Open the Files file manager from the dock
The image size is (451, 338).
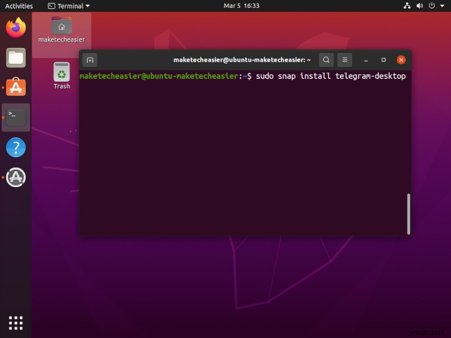tap(15, 57)
